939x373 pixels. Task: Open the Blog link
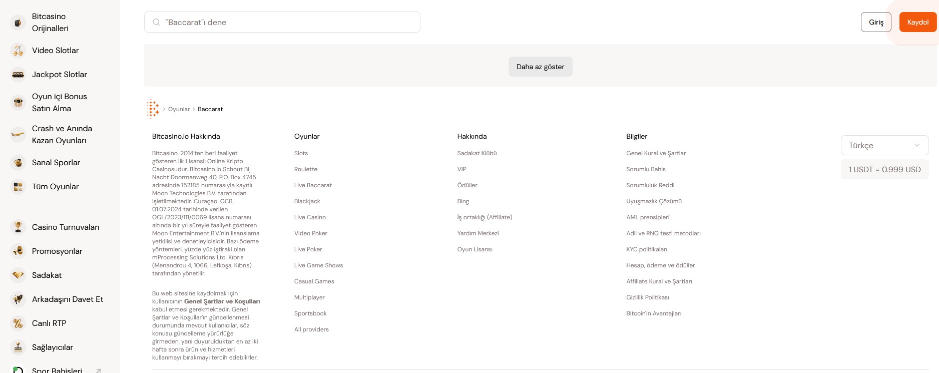click(x=463, y=201)
